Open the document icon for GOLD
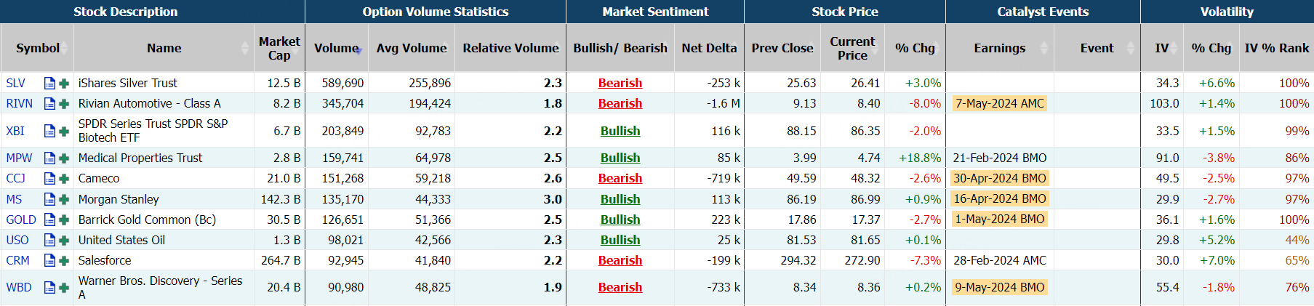Image resolution: width=1314 pixels, height=306 pixels. point(49,220)
